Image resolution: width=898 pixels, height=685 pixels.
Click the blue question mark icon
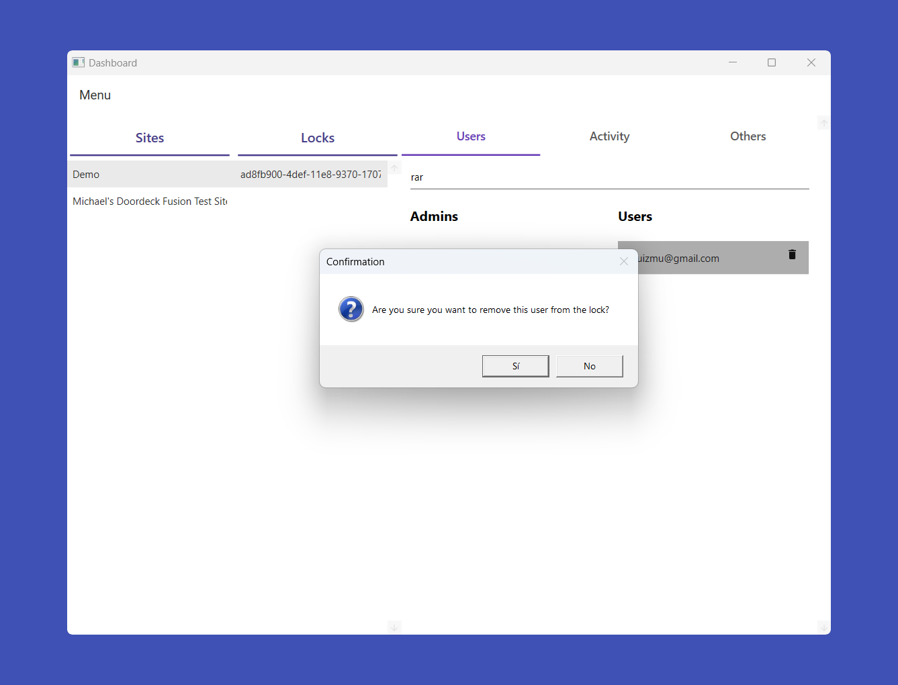coord(351,310)
